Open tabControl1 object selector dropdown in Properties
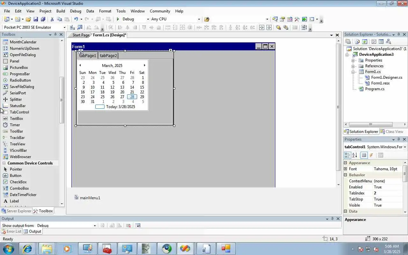This screenshot has width=408, height=255. [x=405, y=147]
